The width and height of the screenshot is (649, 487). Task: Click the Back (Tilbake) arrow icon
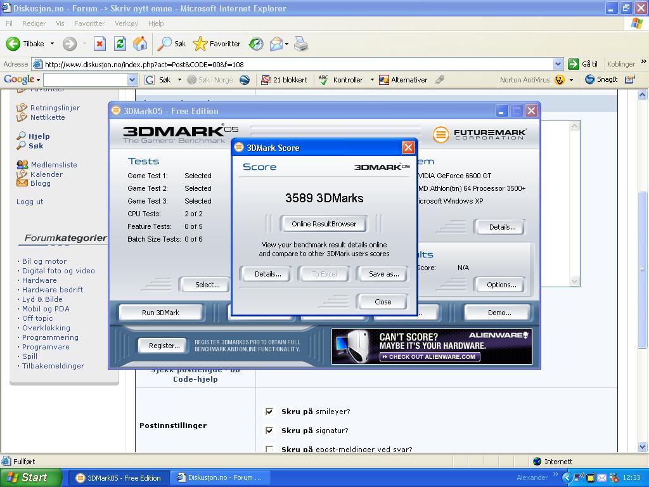tap(13, 44)
